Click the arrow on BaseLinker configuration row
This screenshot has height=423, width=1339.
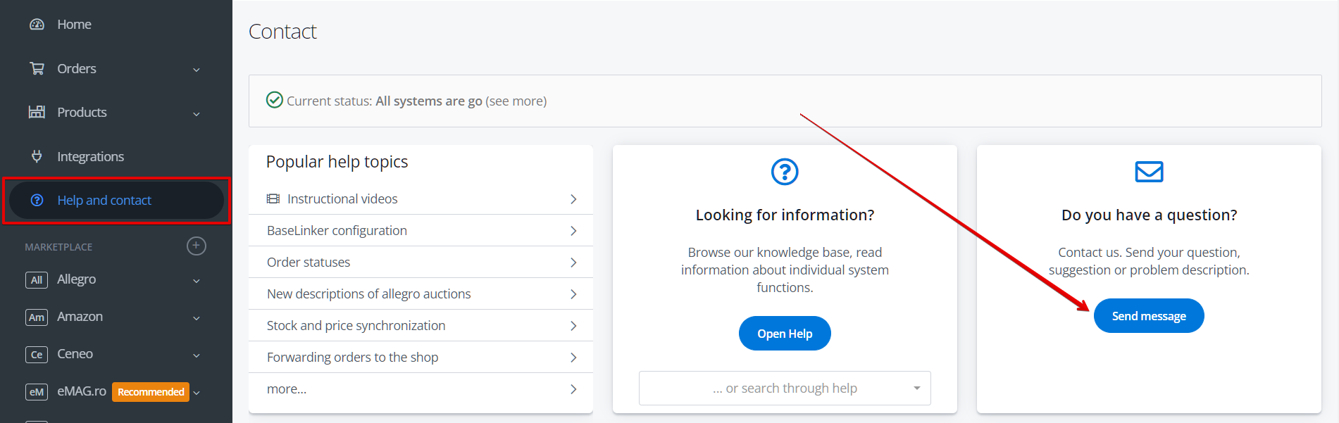point(573,231)
